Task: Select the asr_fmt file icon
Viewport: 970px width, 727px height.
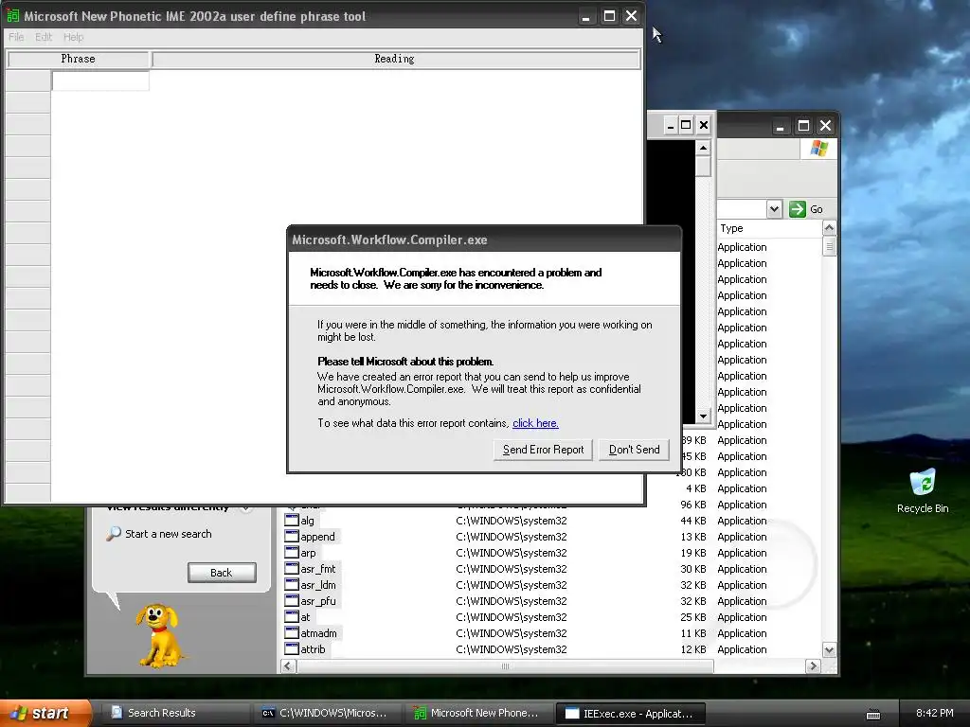Action: pyautogui.click(x=292, y=568)
